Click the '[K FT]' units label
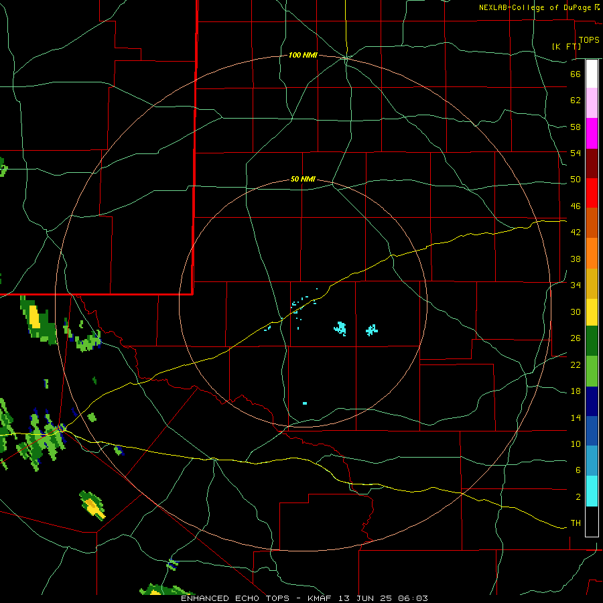Screen dimensions: 603x603 [566, 46]
